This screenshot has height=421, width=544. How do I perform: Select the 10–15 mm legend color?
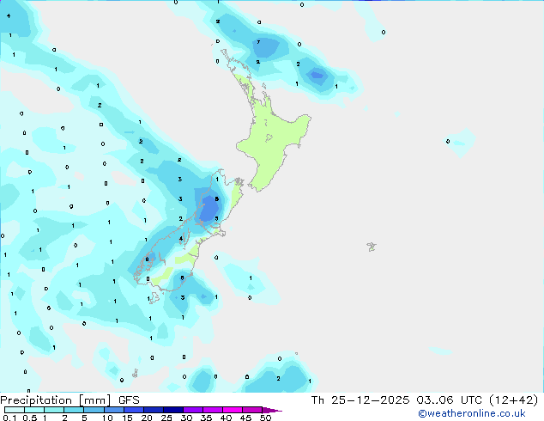click(113, 410)
